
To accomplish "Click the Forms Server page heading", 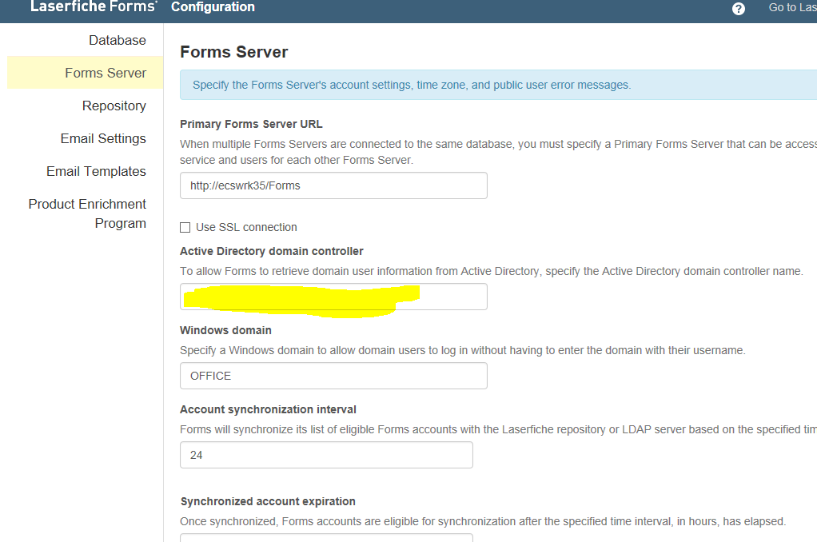I will (234, 52).
